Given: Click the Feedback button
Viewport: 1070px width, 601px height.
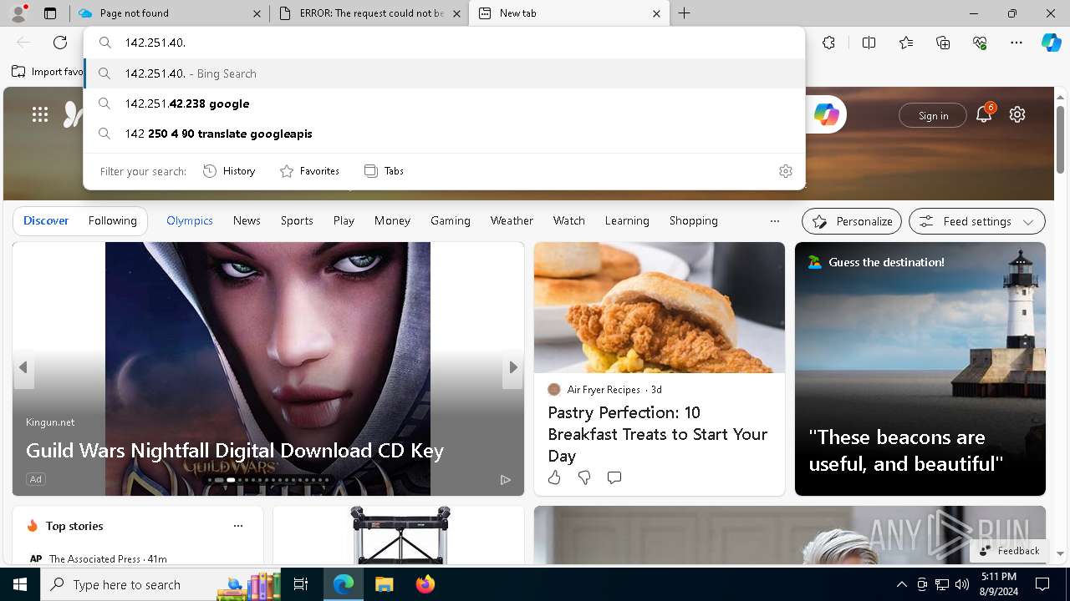Looking at the screenshot, I should (x=1009, y=551).
